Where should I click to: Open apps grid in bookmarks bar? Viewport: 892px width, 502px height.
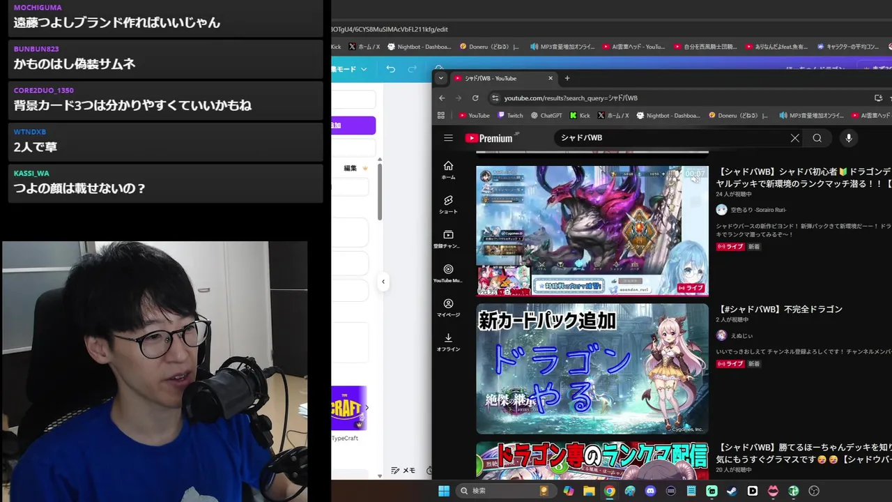coord(440,116)
